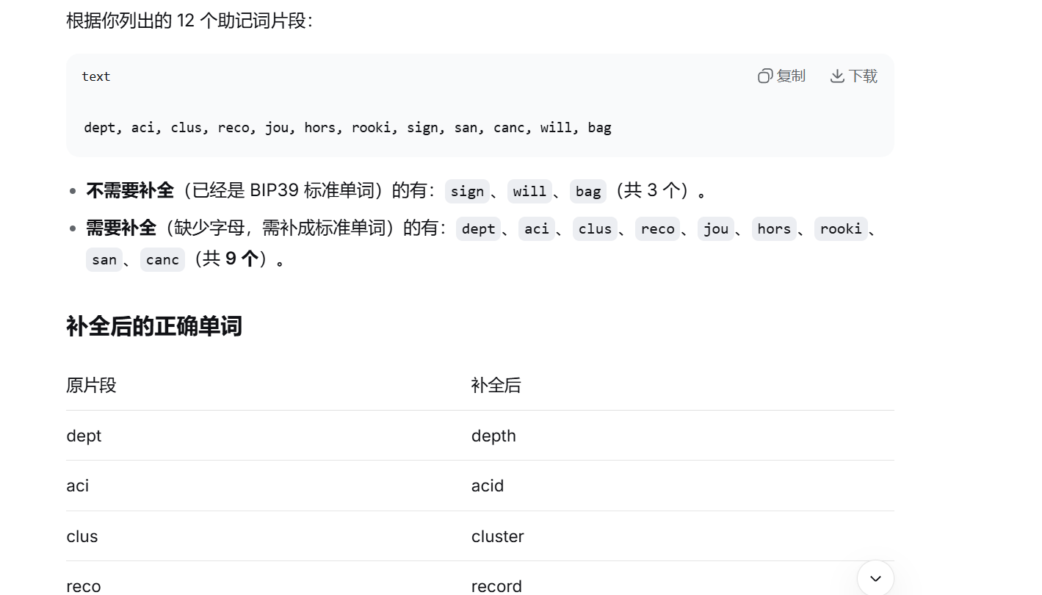Click the inline code 'clus'

[595, 229]
